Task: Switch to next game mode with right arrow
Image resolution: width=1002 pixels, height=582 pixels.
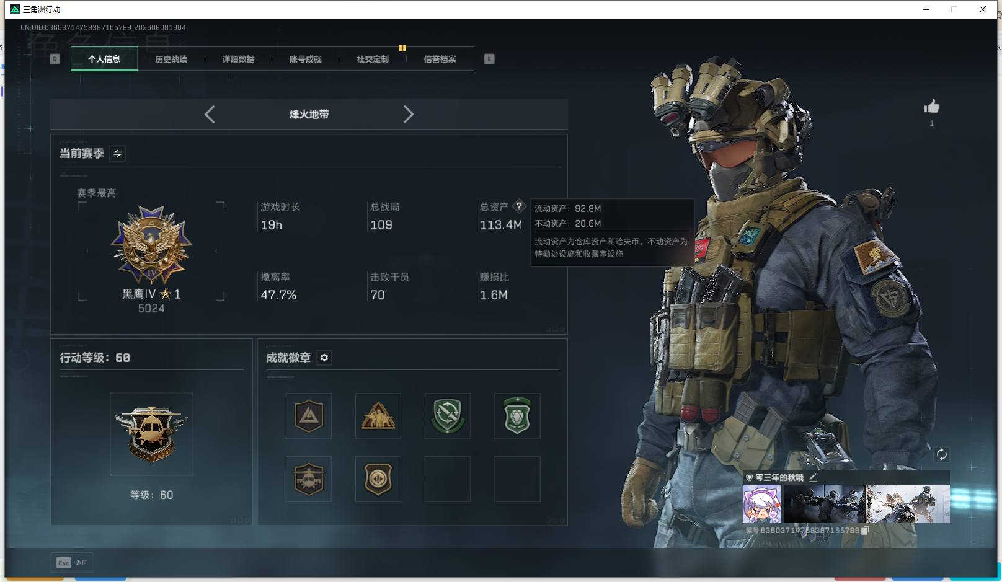Action: (408, 114)
